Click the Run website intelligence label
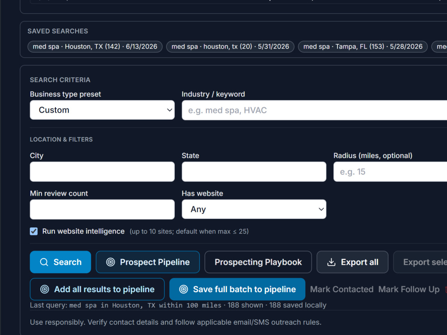 [x=83, y=231]
